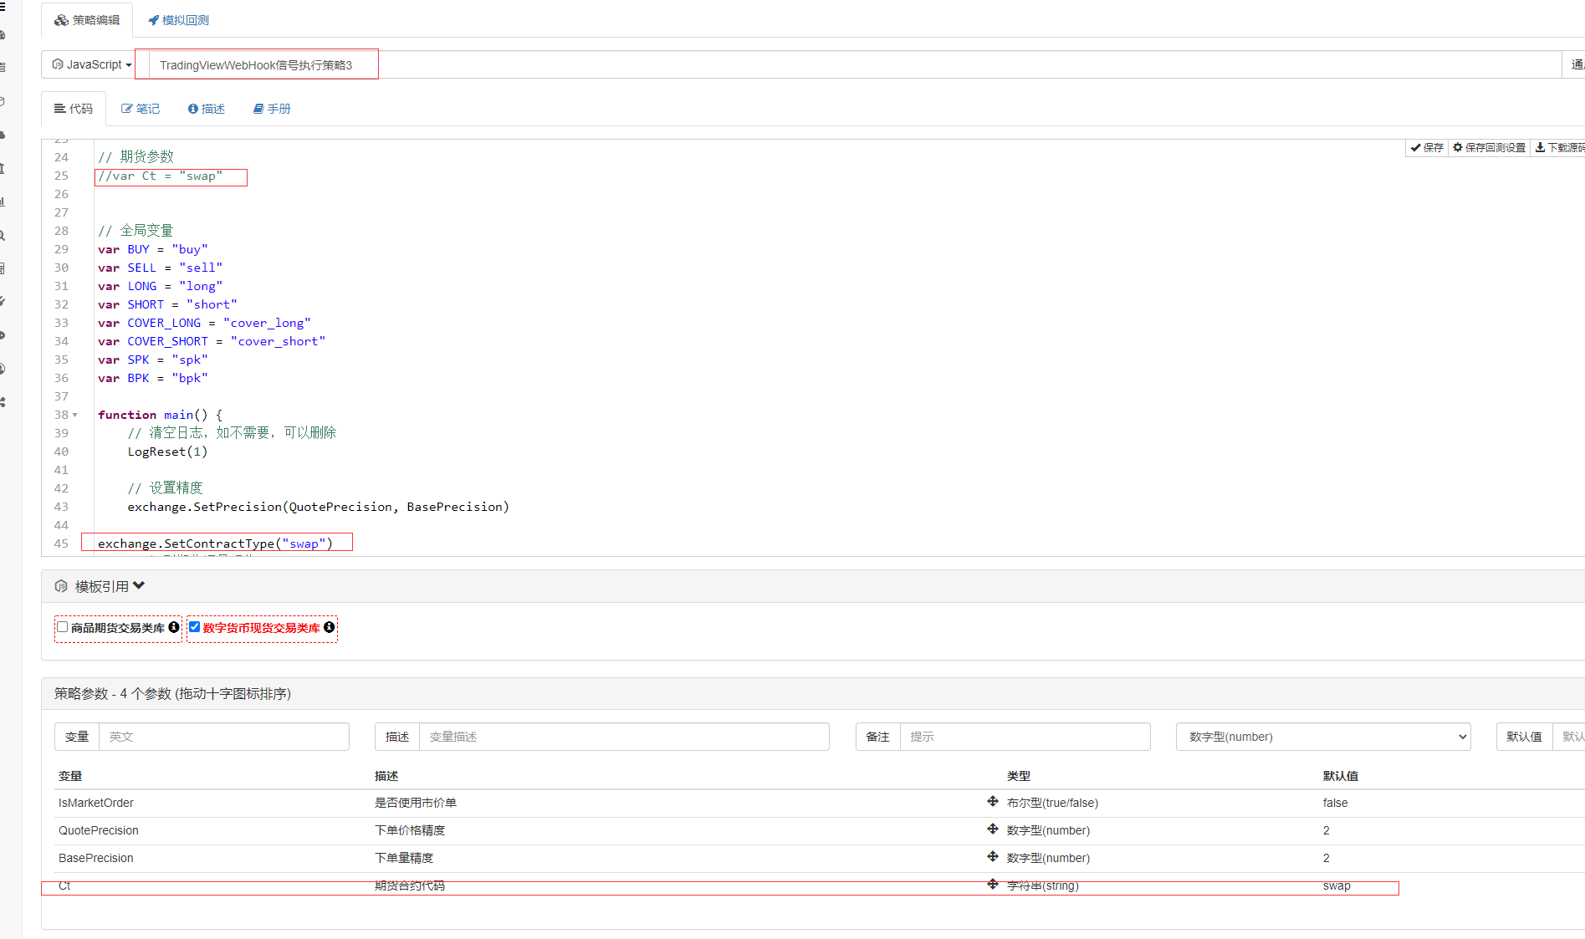This screenshot has width=1585, height=939.
Task: Click the drag-sort cross icon for IsMarketOrder
Action: tap(992, 802)
